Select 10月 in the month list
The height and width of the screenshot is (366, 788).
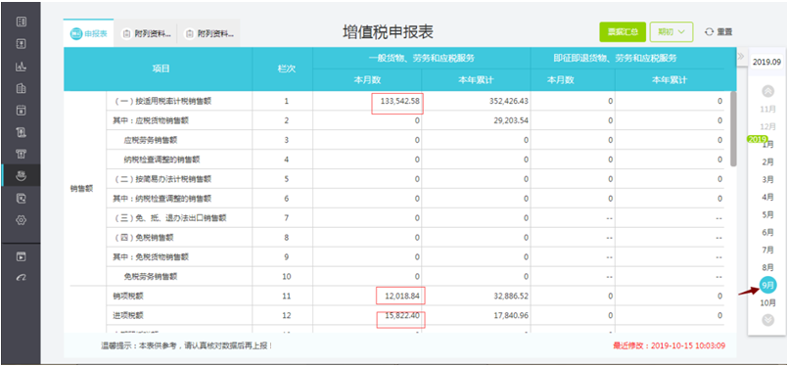click(x=767, y=302)
